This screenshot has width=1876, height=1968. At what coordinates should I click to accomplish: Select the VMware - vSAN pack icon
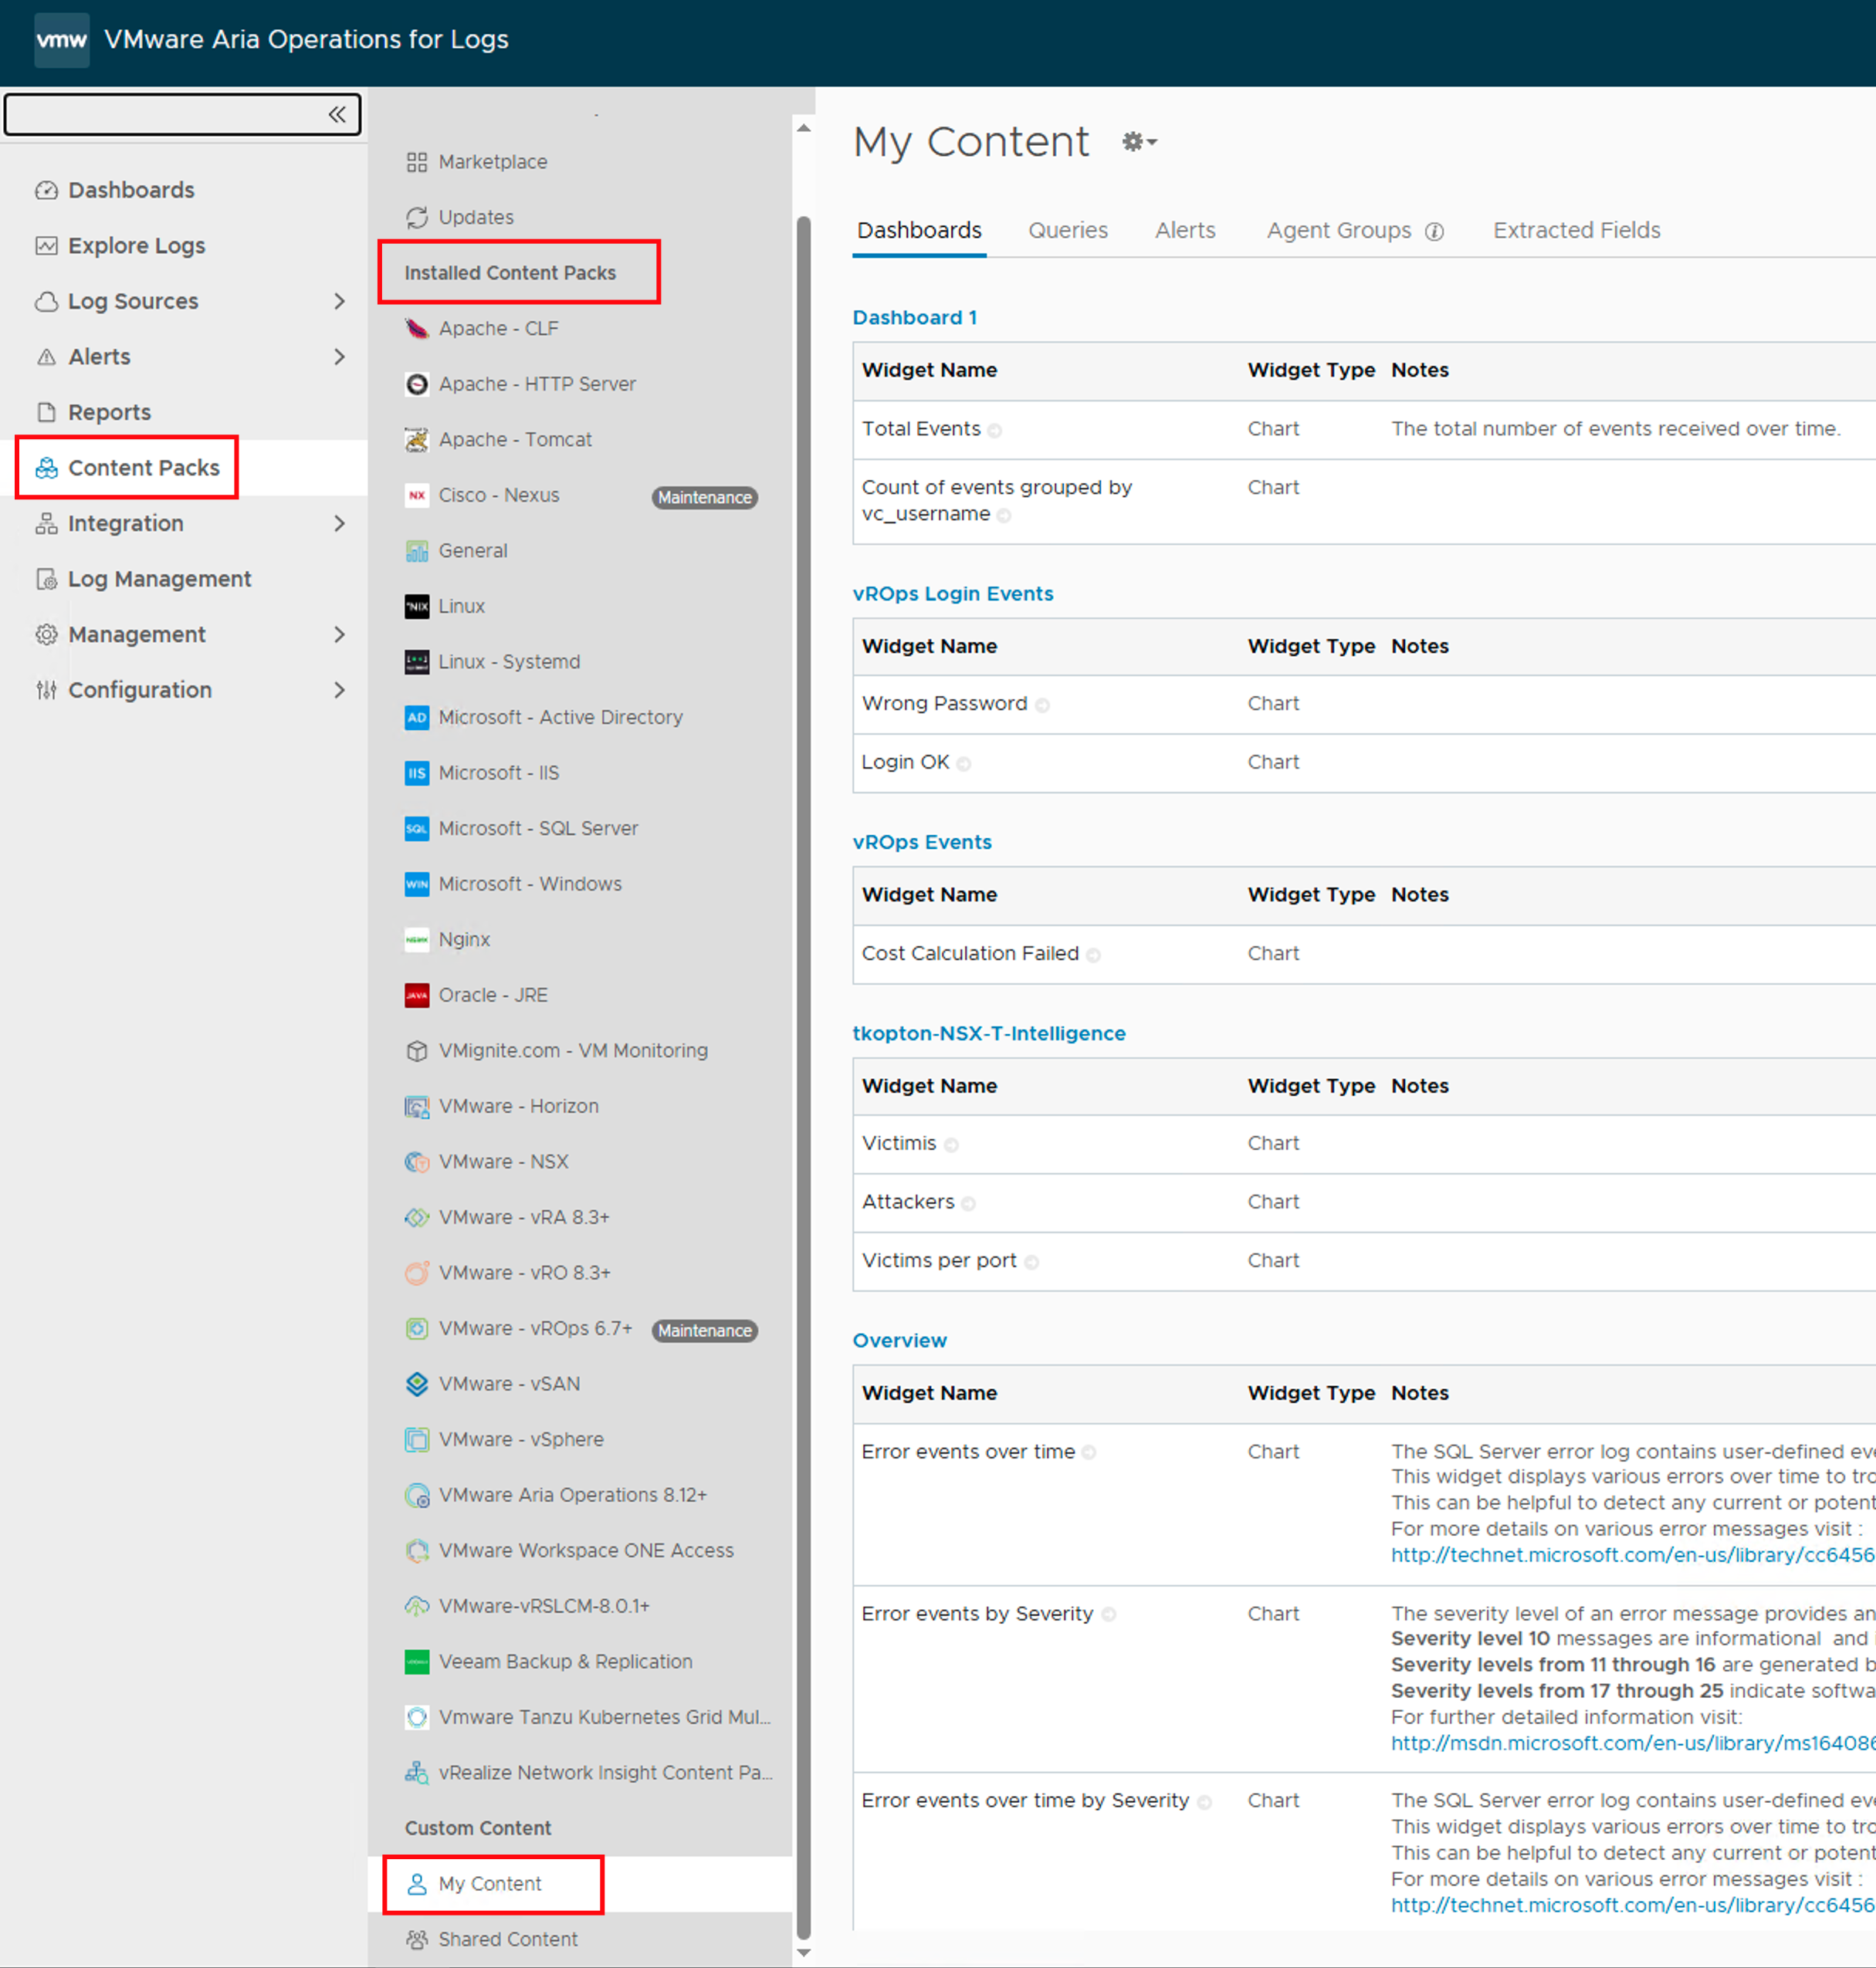point(417,1383)
